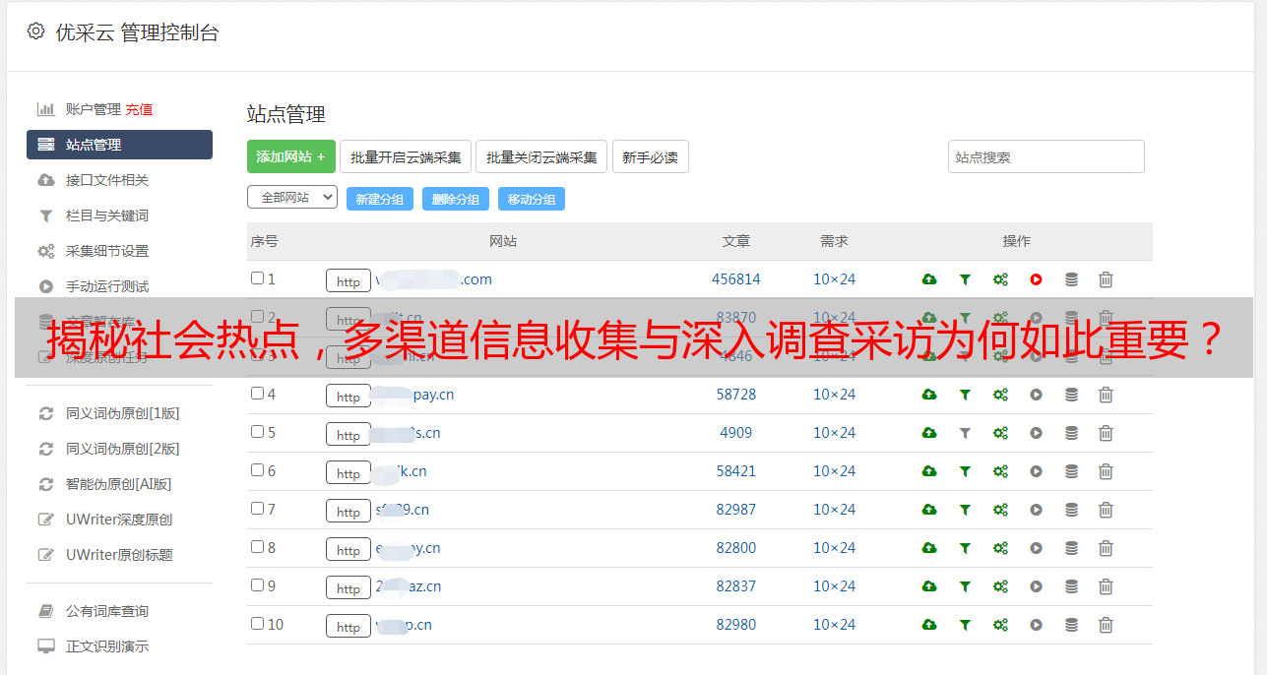Viewport: 1267px width, 675px height.
Task: Click cloud upload icon in row 9
Action: click(929, 586)
